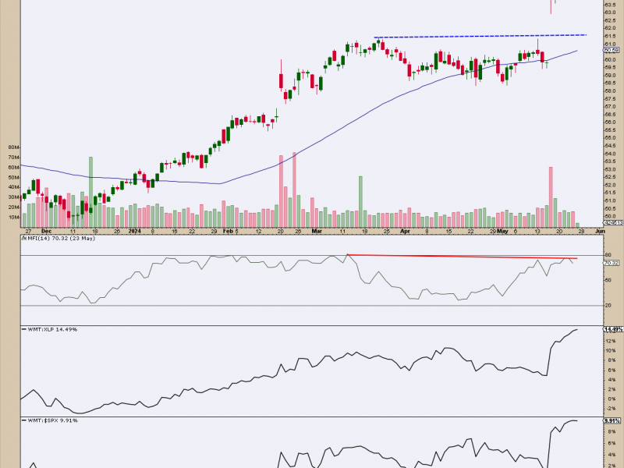Click the 57.0 price axis label
This screenshot has height=468, width=624.
[611, 107]
